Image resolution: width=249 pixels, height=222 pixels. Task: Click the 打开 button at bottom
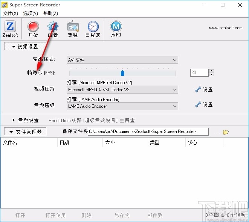point(20,215)
